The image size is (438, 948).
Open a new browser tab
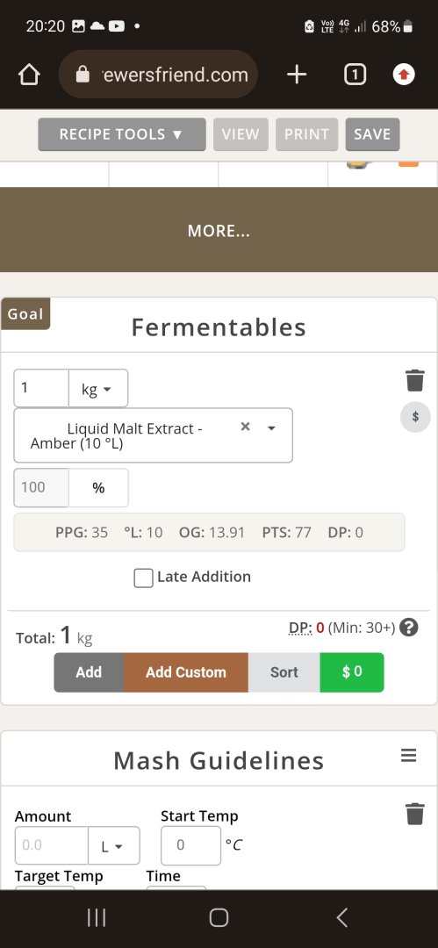point(297,75)
